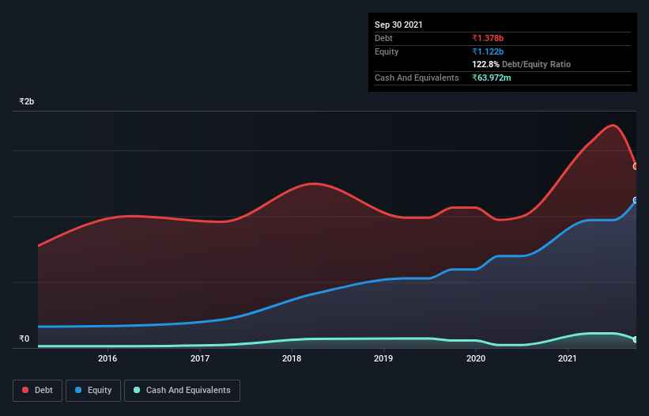Click the ₹1.378b debt value in tooltip
The width and height of the screenshot is (649, 416).
point(488,38)
